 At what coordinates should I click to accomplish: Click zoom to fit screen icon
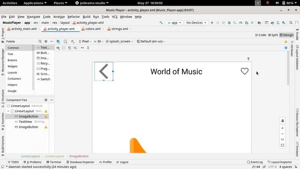point(282,145)
